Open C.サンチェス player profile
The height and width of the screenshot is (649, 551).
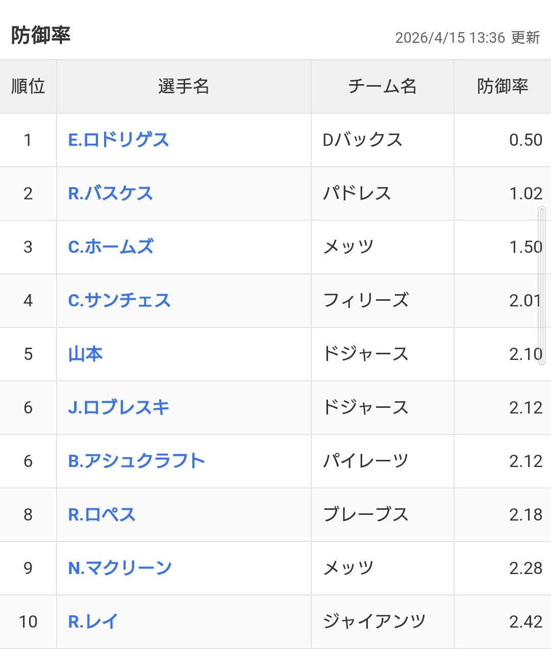pyautogui.click(x=119, y=300)
